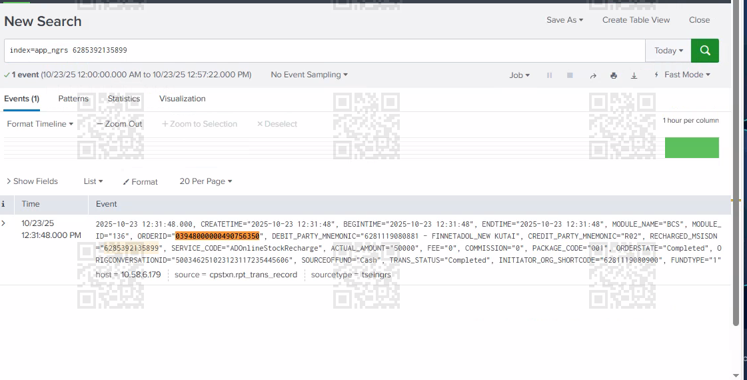747x380 pixels.
Task: Click source value cpstxn.rpt_trans_record
Action: click(253, 275)
